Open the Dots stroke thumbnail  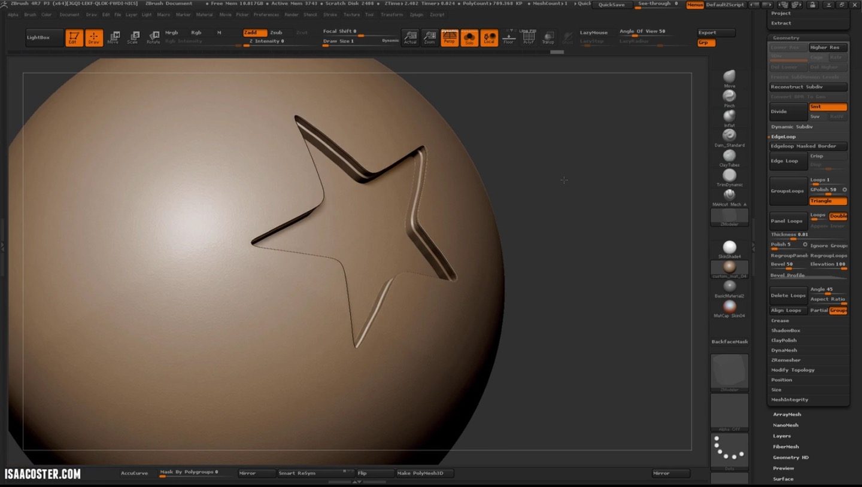[x=729, y=452]
